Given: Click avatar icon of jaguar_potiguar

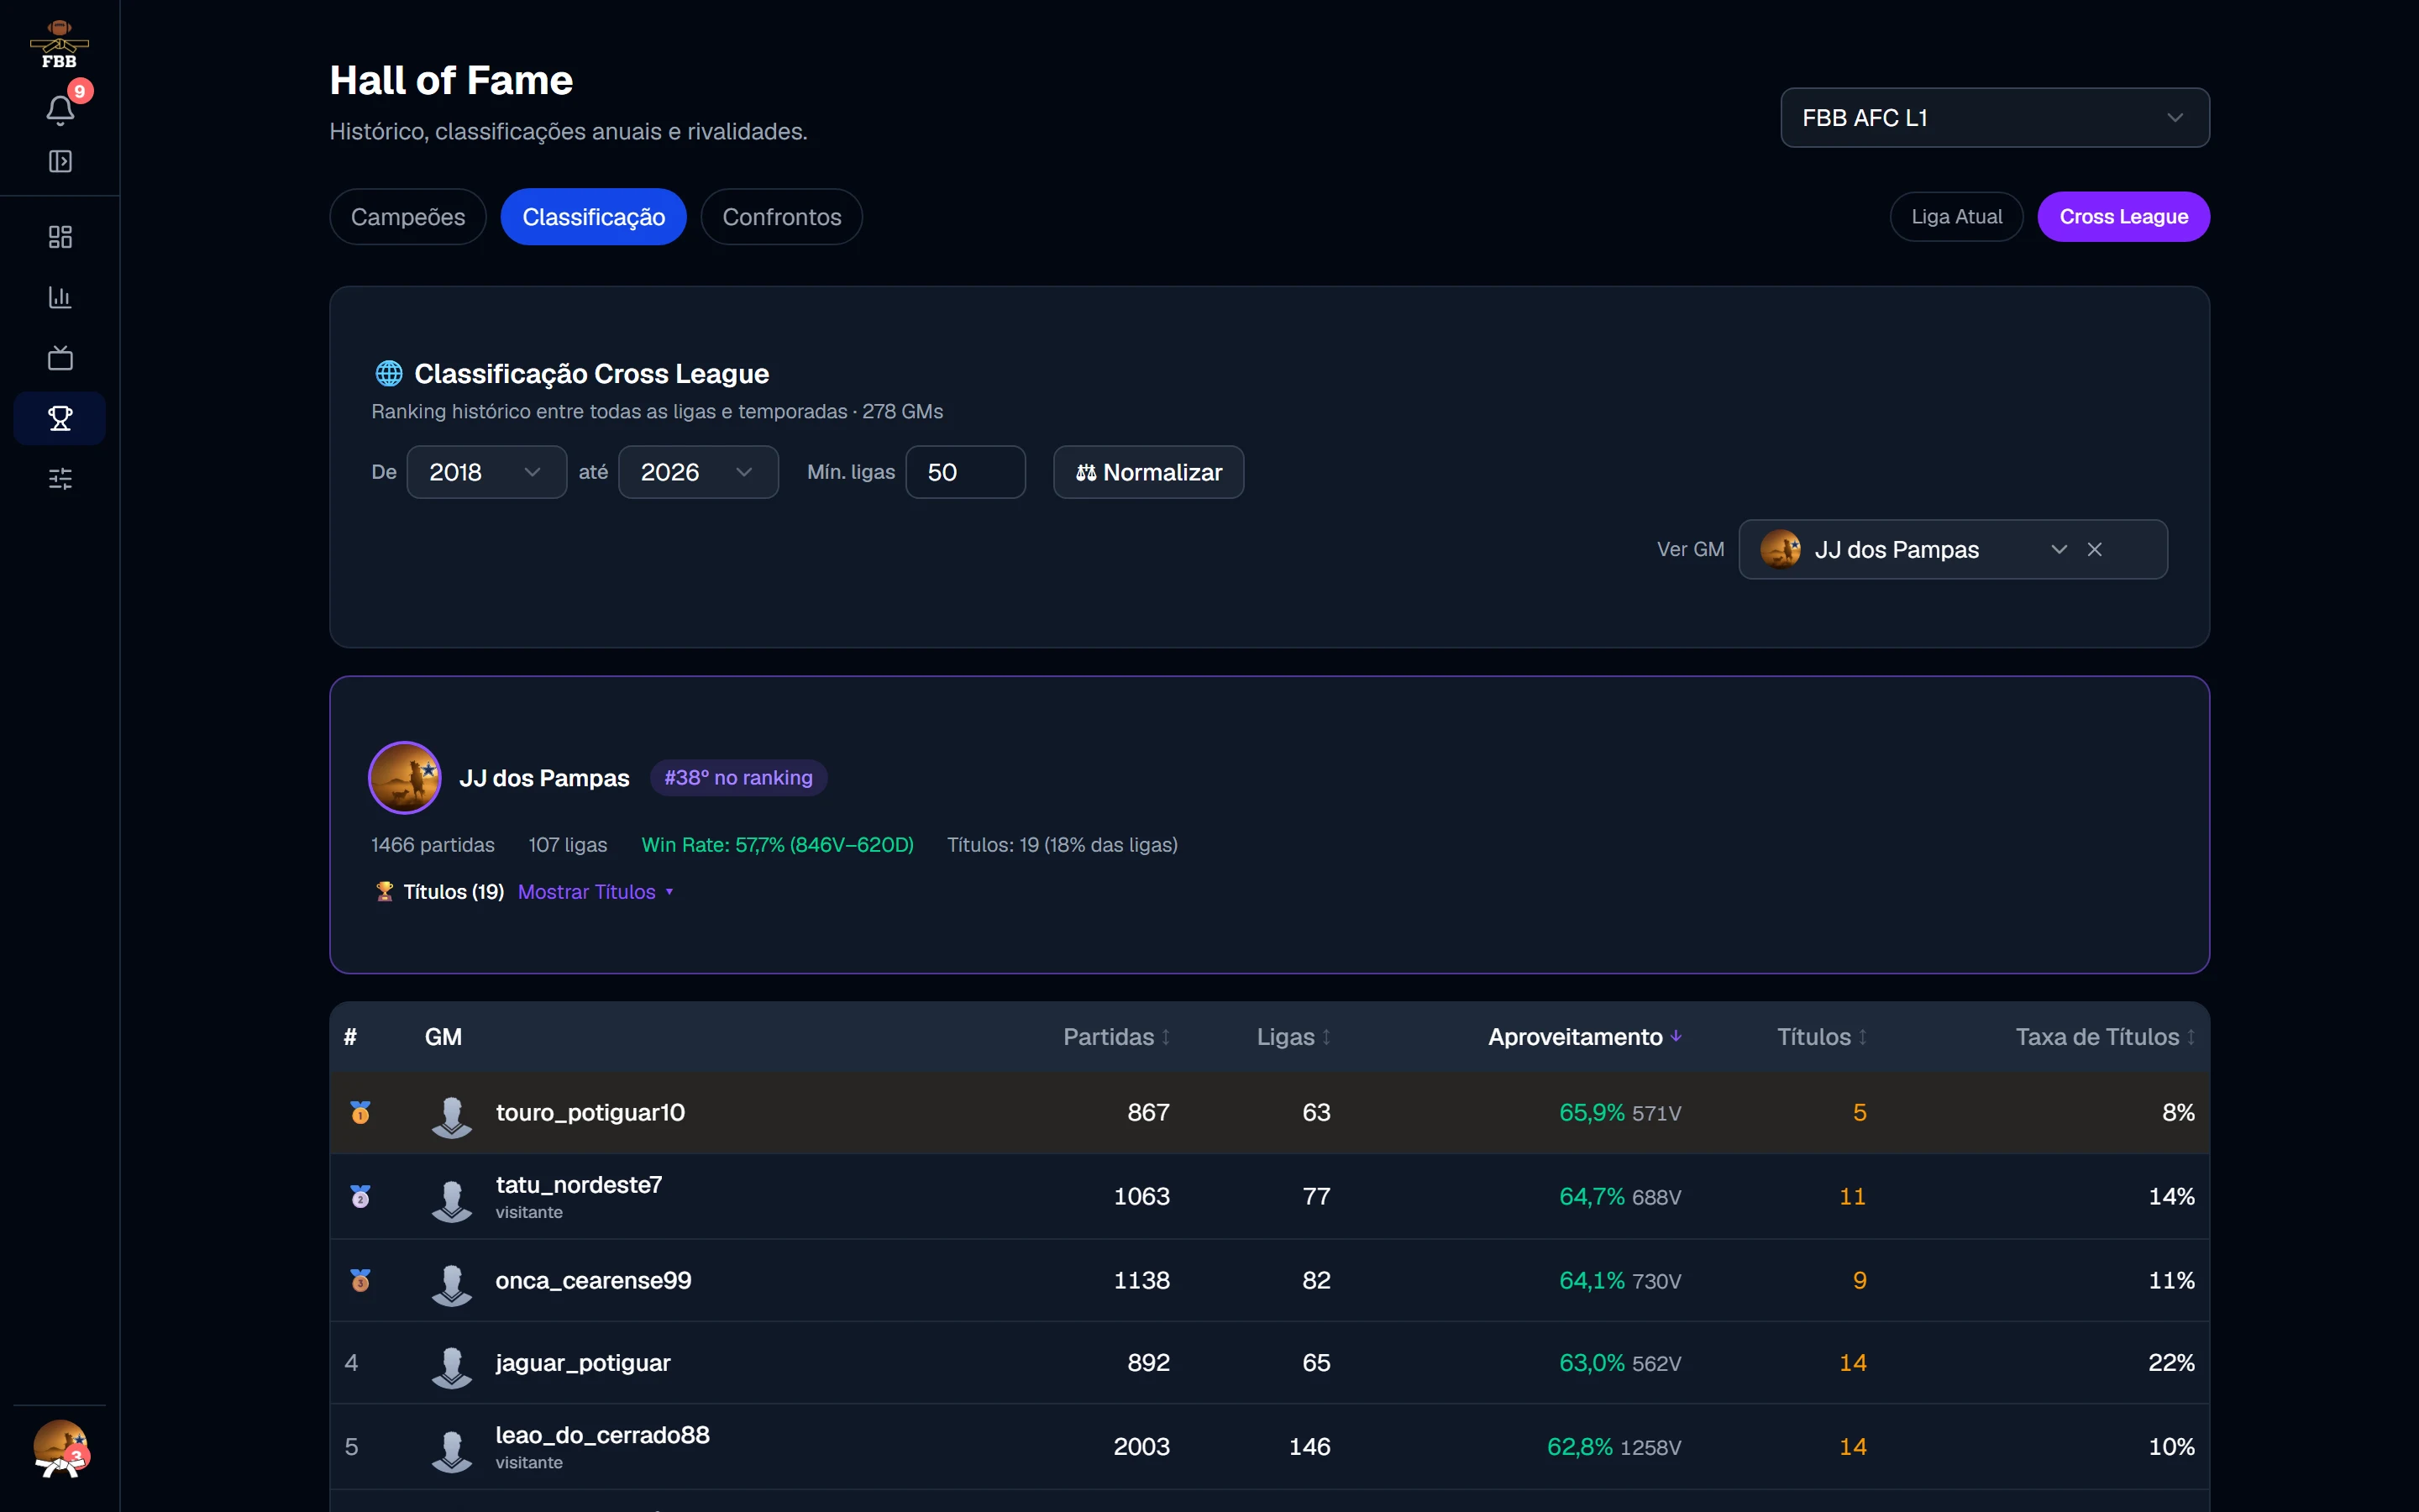Looking at the screenshot, I should [x=452, y=1365].
